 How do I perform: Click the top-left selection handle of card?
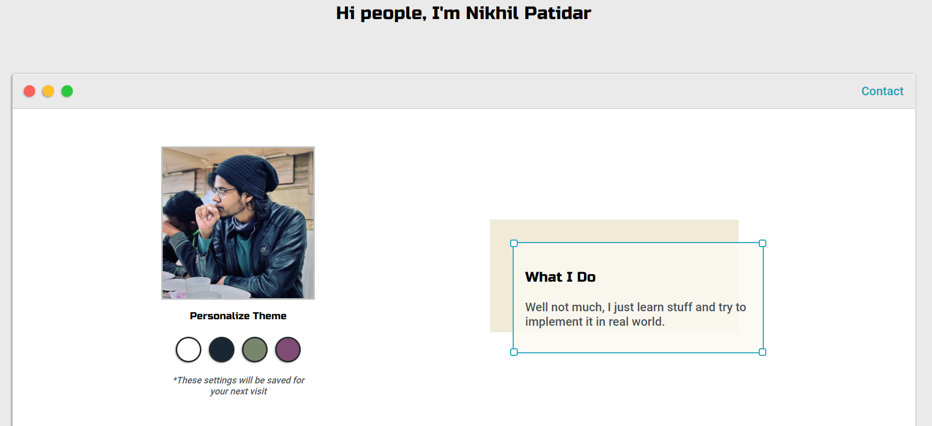point(514,244)
